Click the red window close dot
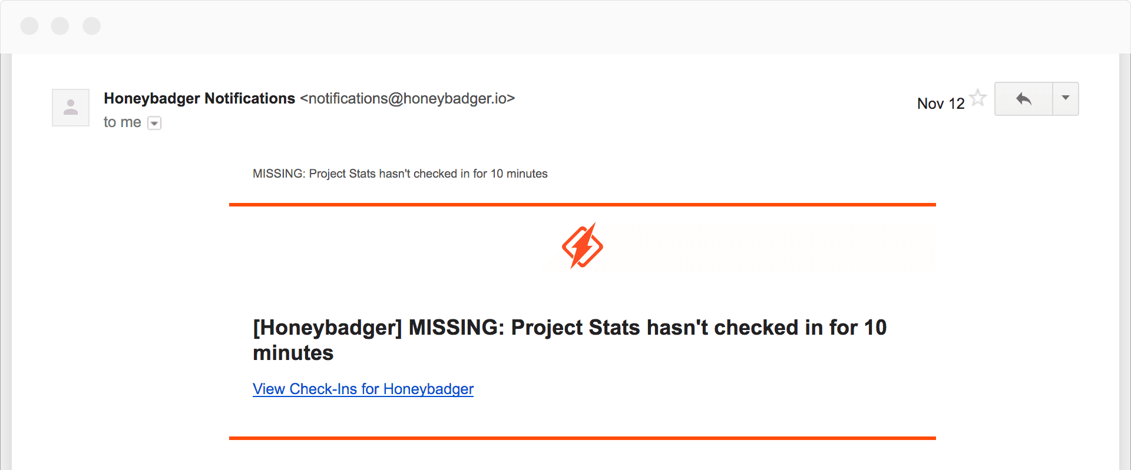1131x470 pixels. click(29, 26)
